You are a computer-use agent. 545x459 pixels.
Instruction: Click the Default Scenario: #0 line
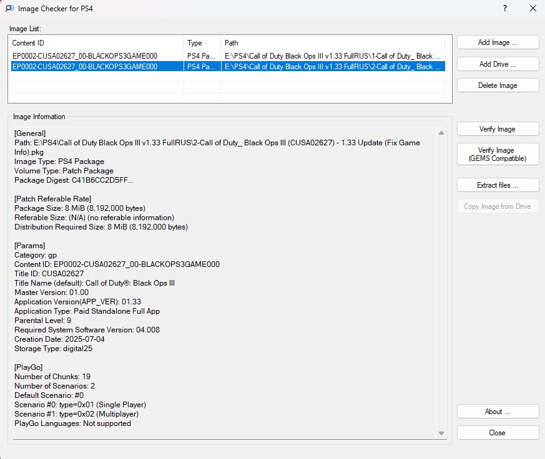pos(49,395)
